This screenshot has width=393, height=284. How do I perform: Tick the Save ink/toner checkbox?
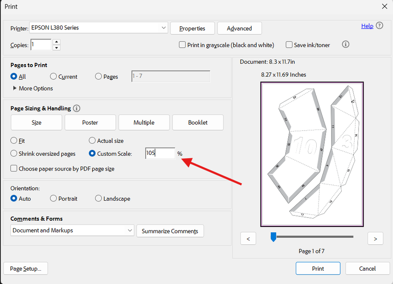pyautogui.click(x=289, y=45)
